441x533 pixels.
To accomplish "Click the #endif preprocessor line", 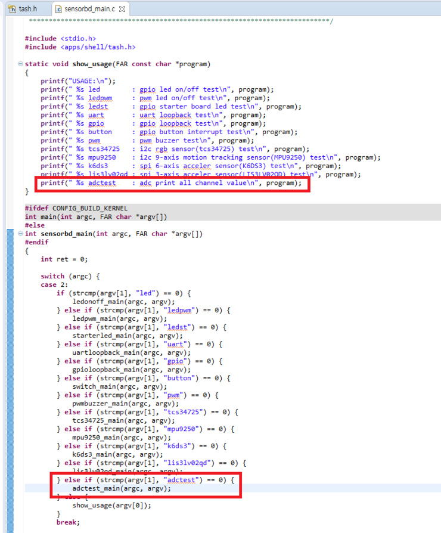I will (37, 242).
